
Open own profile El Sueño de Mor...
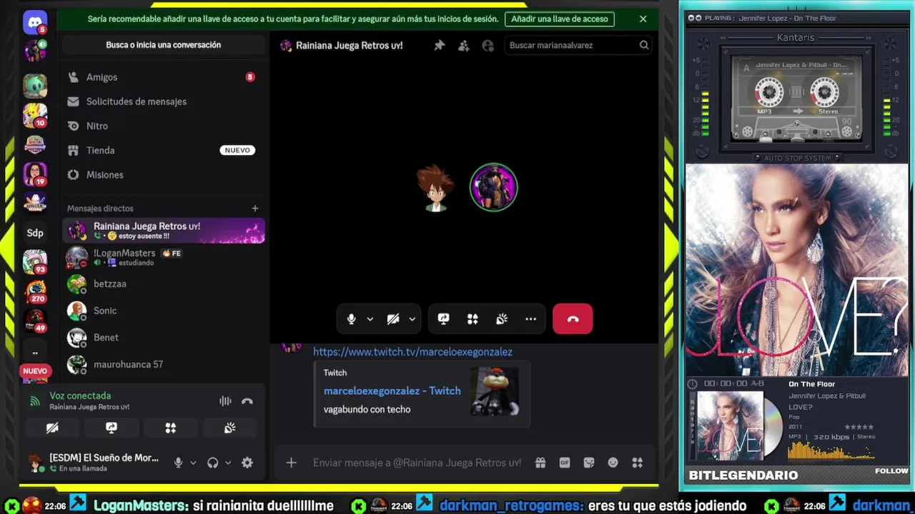pyautogui.click(x=94, y=463)
